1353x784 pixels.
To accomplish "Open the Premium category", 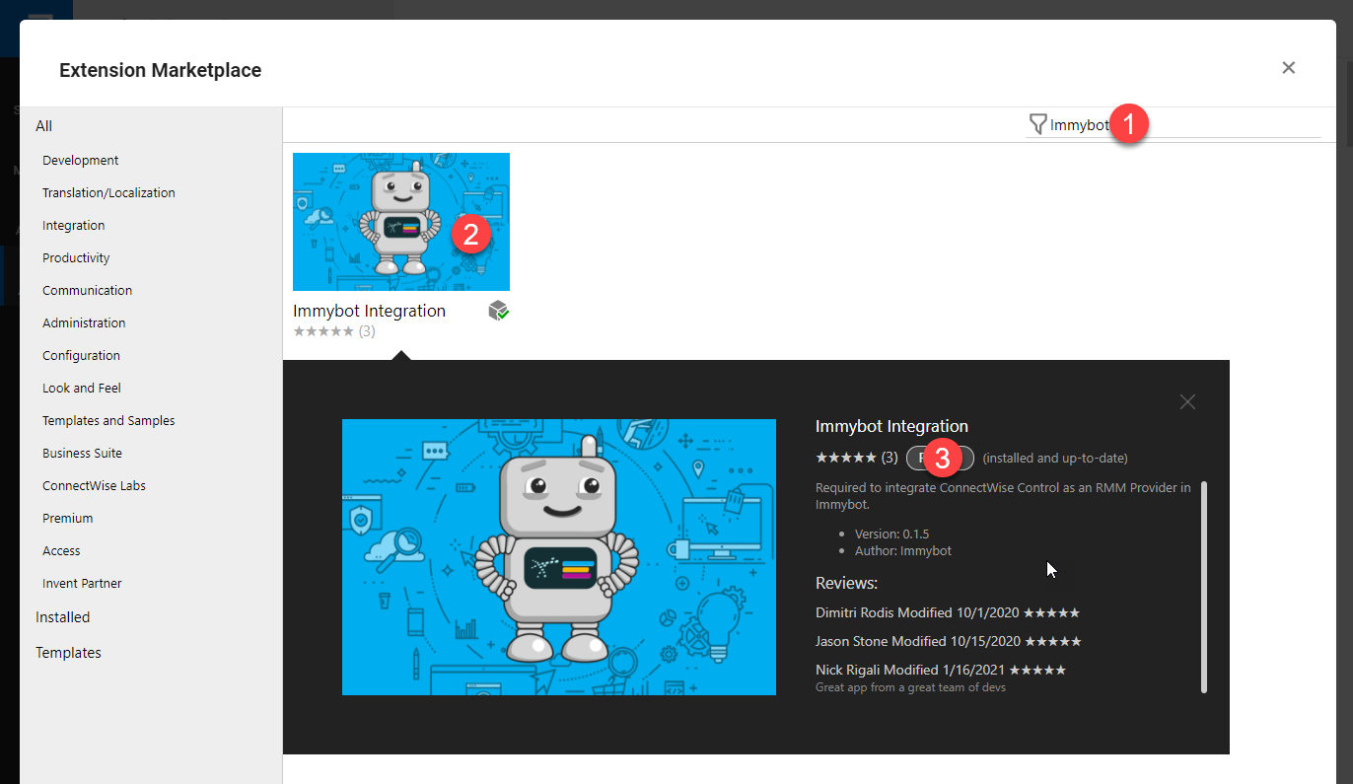I will coord(67,519).
